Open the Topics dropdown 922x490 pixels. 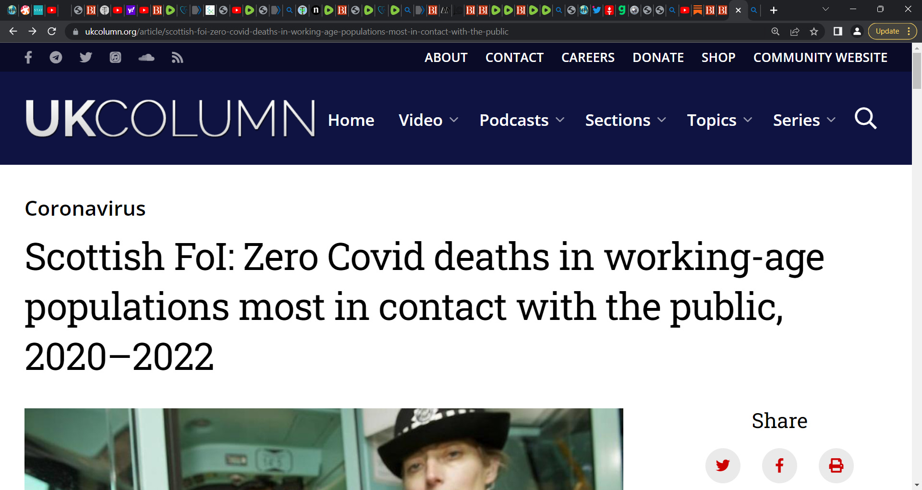(x=719, y=120)
